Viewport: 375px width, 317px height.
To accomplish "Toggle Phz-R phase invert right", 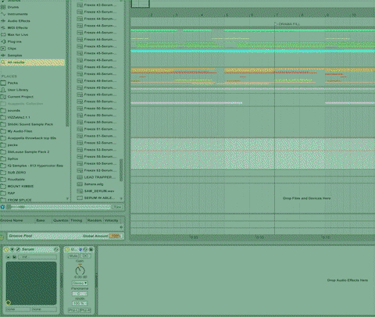I will tap(85, 311).
